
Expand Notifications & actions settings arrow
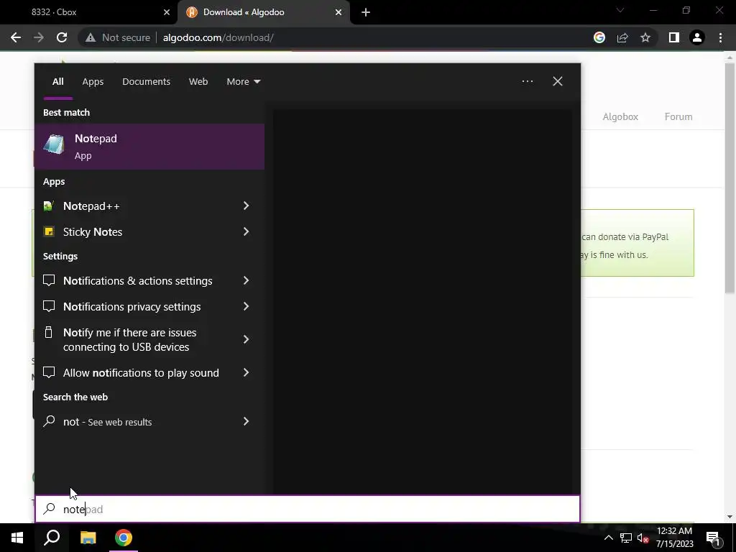point(246,280)
